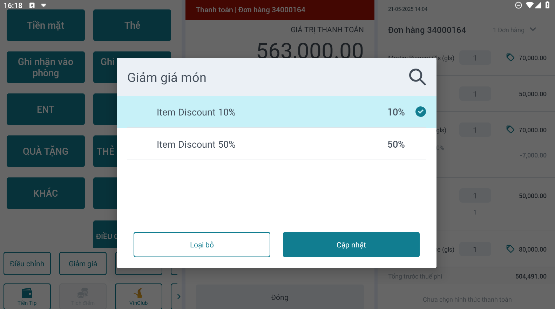Screen dimensions: 555x309
Task: Tap quantity field of 80,000.00 item
Action: pos(475,249)
